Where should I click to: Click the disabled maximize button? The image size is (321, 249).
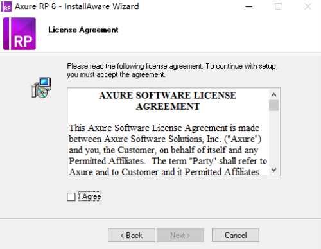pos(278,6)
